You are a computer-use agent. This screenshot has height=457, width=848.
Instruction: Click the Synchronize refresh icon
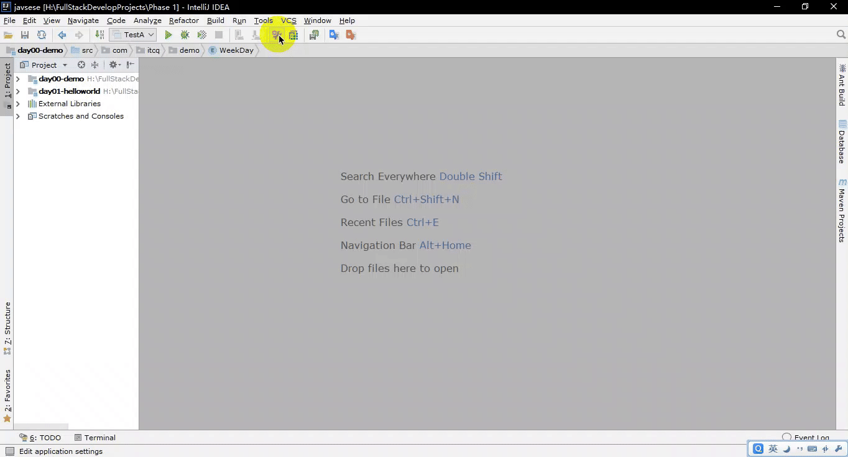[42, 35]
